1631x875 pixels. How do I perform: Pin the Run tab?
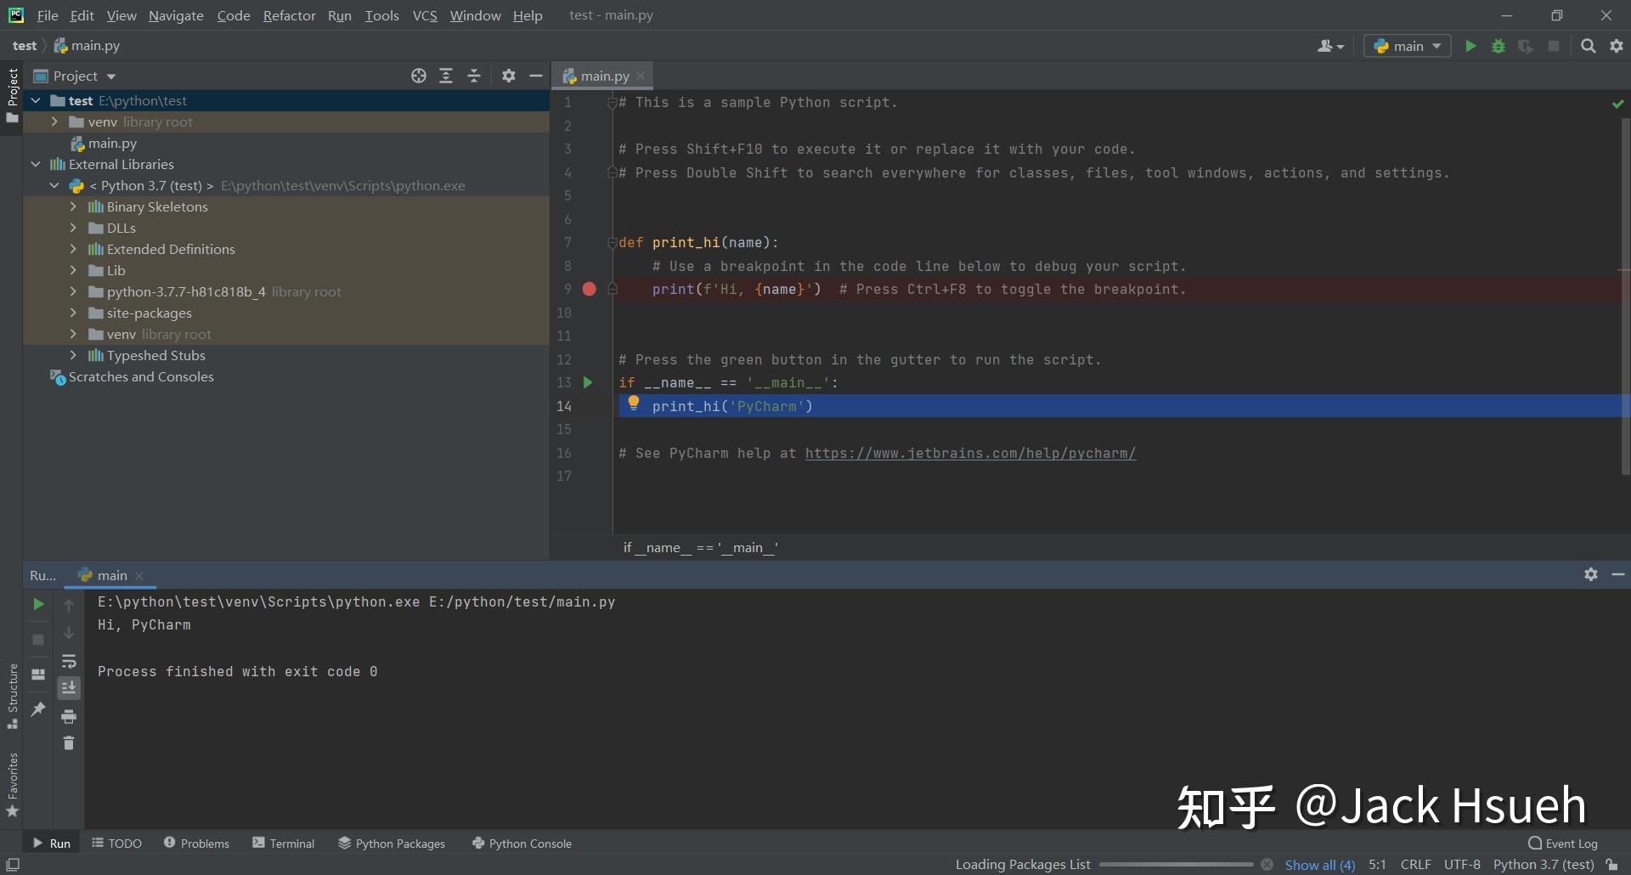[x=38, y=708]
